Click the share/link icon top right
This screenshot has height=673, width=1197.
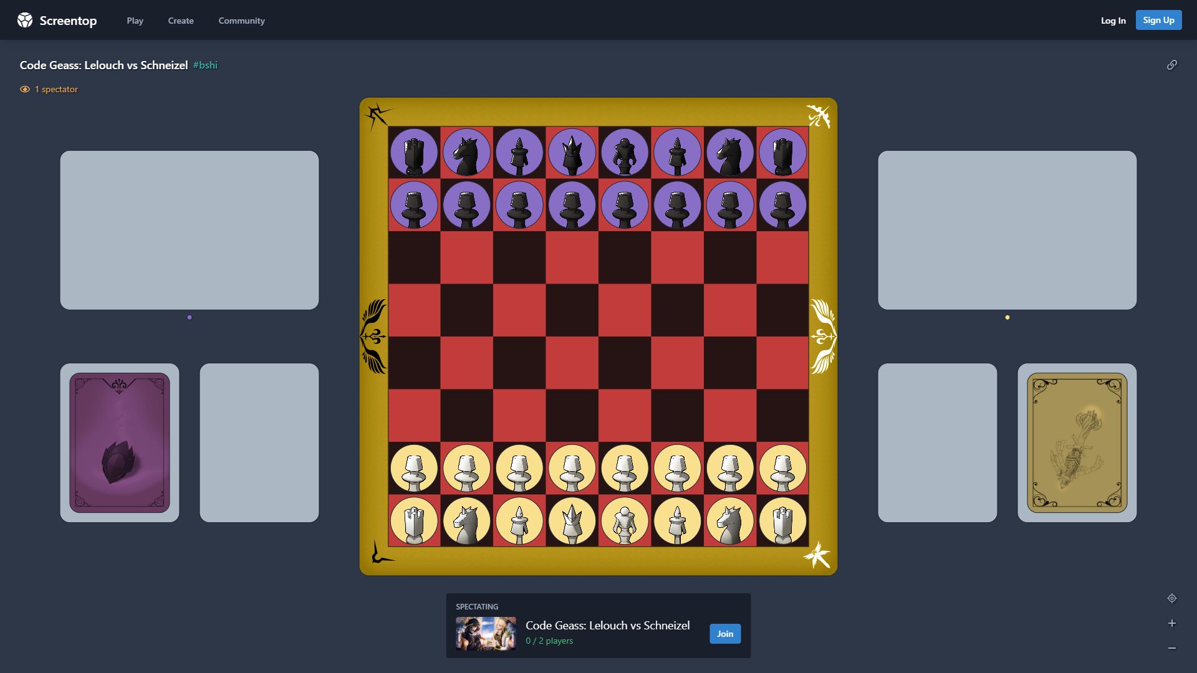1172,65
